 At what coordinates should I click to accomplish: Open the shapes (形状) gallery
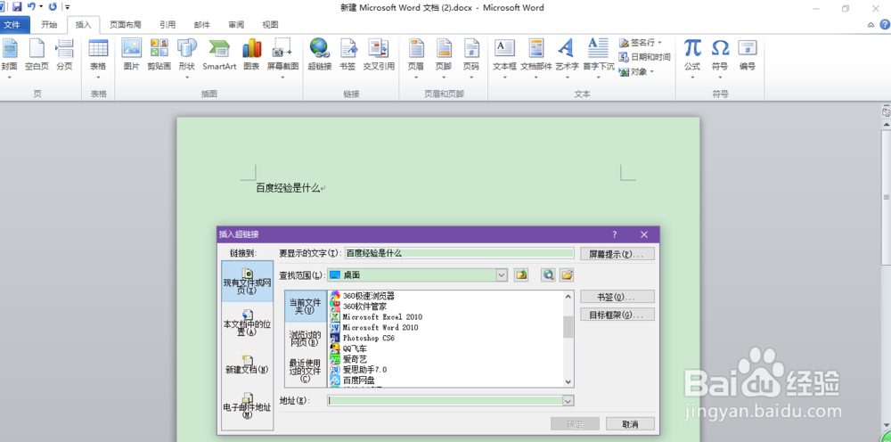click(187, 58)
